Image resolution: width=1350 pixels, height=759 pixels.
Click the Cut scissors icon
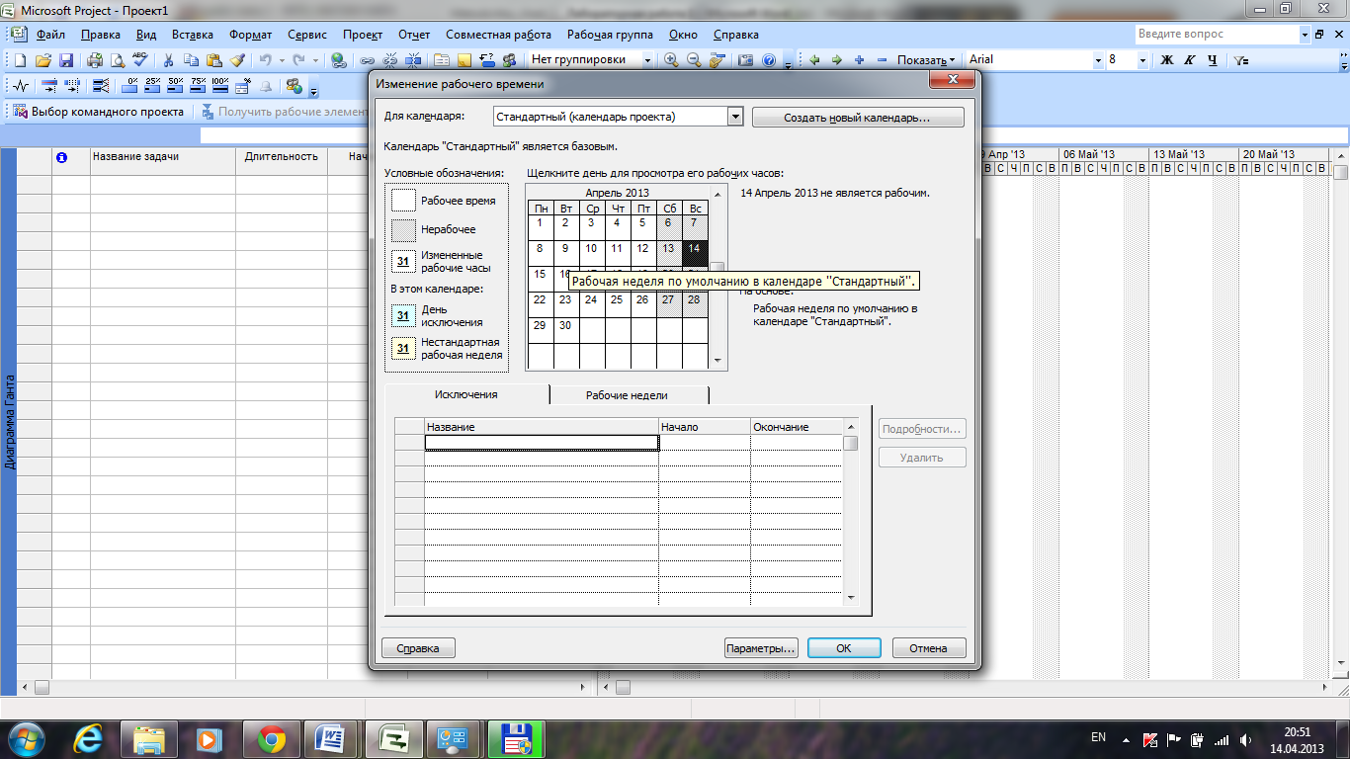pos(168,60)
